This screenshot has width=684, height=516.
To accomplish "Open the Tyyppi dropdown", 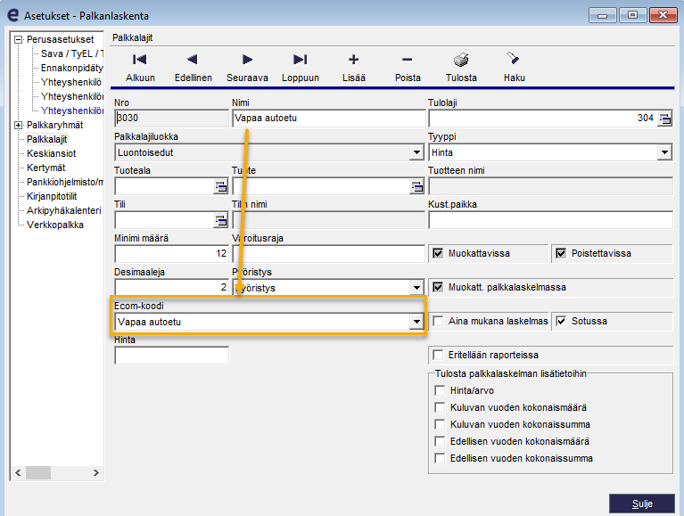I will 664,152.
